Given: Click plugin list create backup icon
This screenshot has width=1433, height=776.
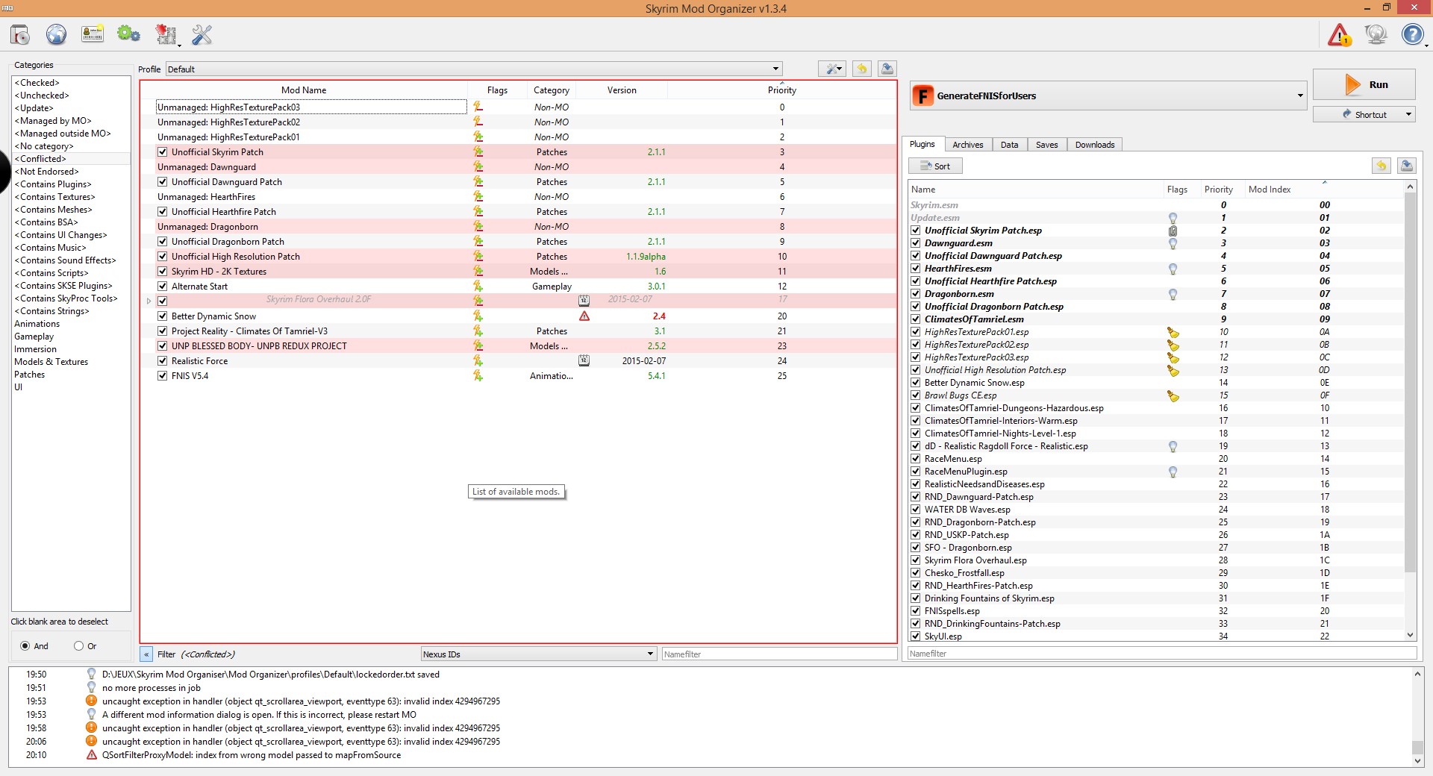Looking at the screenshot, I should pos(1406,166).
